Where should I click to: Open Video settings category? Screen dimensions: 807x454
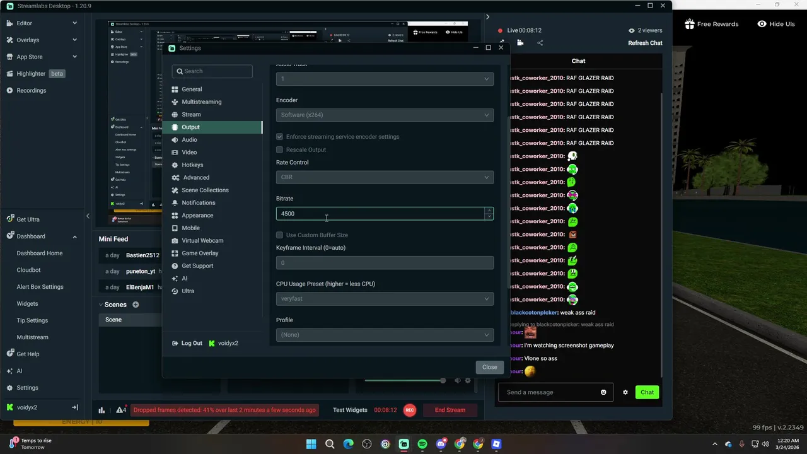coord(189,152)
